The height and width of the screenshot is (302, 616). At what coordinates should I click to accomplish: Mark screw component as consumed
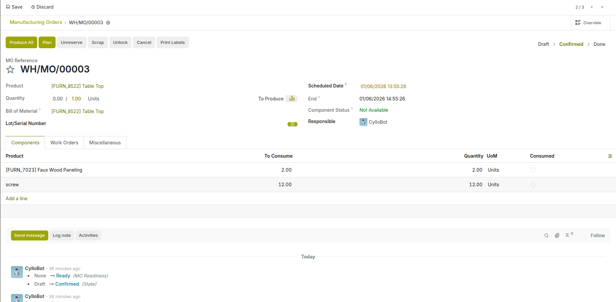[533, 184]
